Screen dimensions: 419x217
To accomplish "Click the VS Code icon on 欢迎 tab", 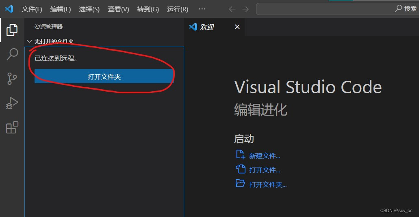I will tap(193, 27).
